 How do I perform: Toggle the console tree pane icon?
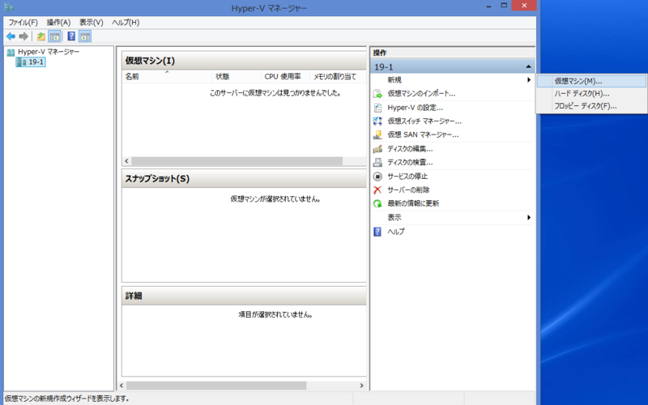[x=54, y=36]
